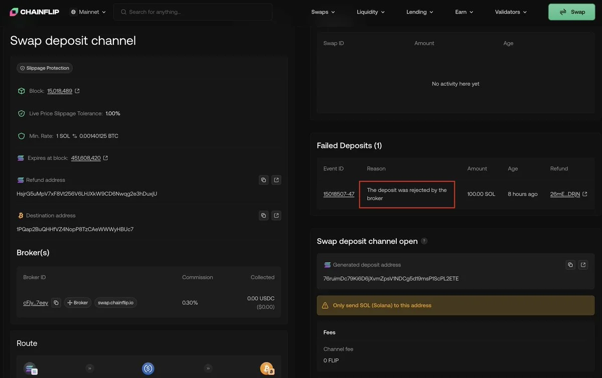Click the Search for anything field
The image size is (602, 378).
point(193,12)
